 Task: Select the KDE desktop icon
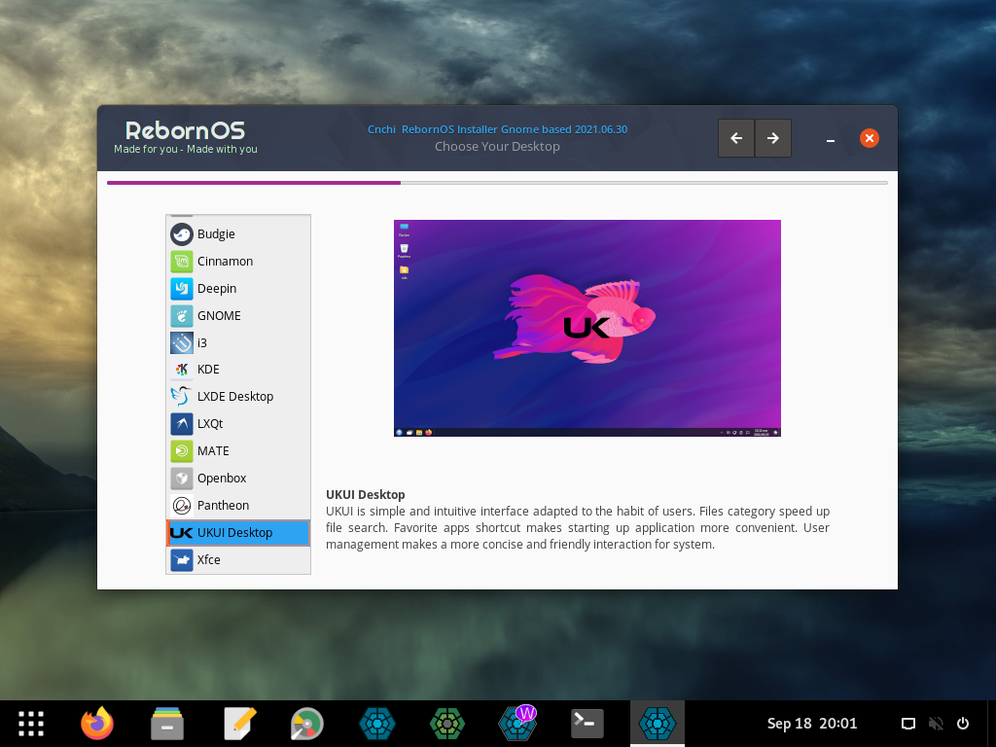pyautogui.click(x=182, y=370)
